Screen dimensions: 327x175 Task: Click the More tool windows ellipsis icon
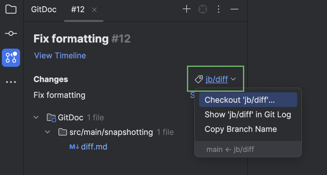click(x=11, y=81)
